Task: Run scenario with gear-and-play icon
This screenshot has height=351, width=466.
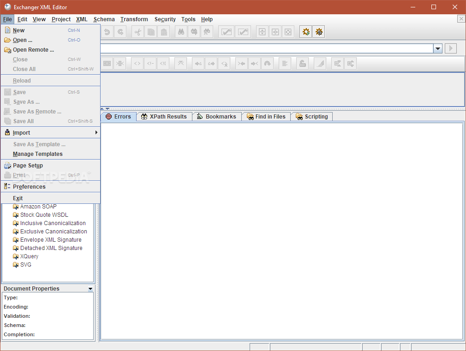Action: pyautogui.click(x=305, y=32)
